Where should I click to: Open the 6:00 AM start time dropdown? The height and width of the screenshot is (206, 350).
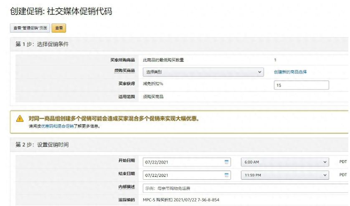pos(285,162)
